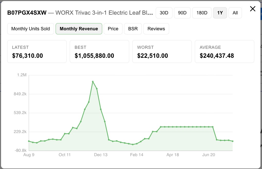Select the 180D time range
Screen dimensions: 262x169
tap(202, 13)
